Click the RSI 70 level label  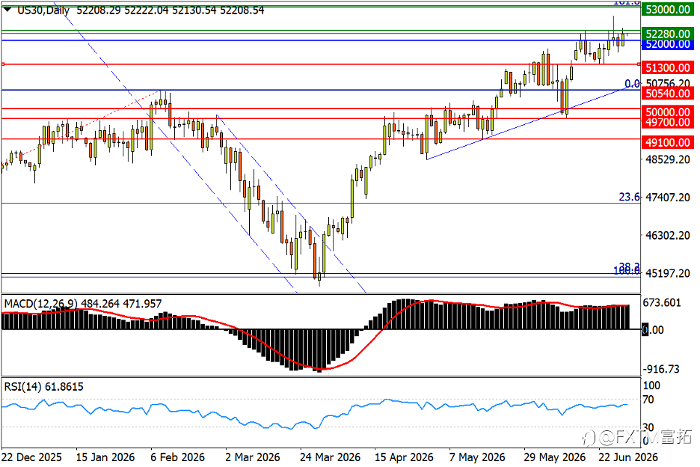click(648, 400)
